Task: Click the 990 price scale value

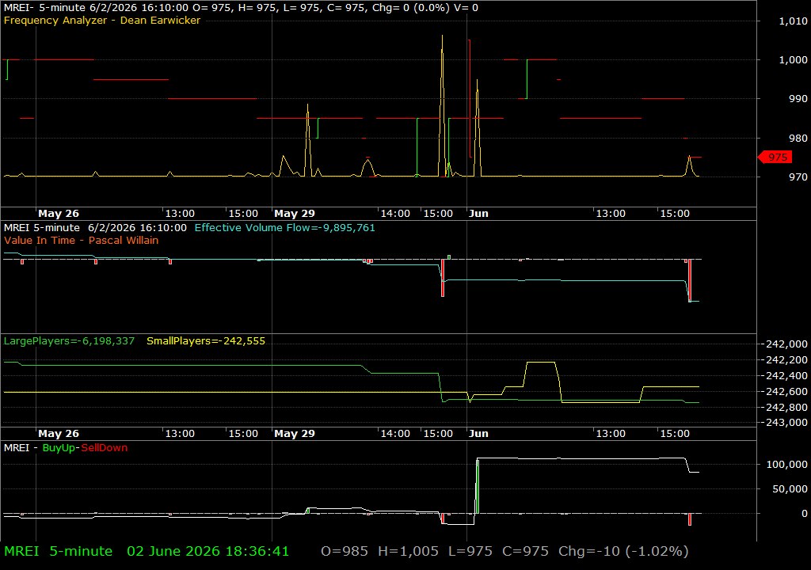Action: 798,98
